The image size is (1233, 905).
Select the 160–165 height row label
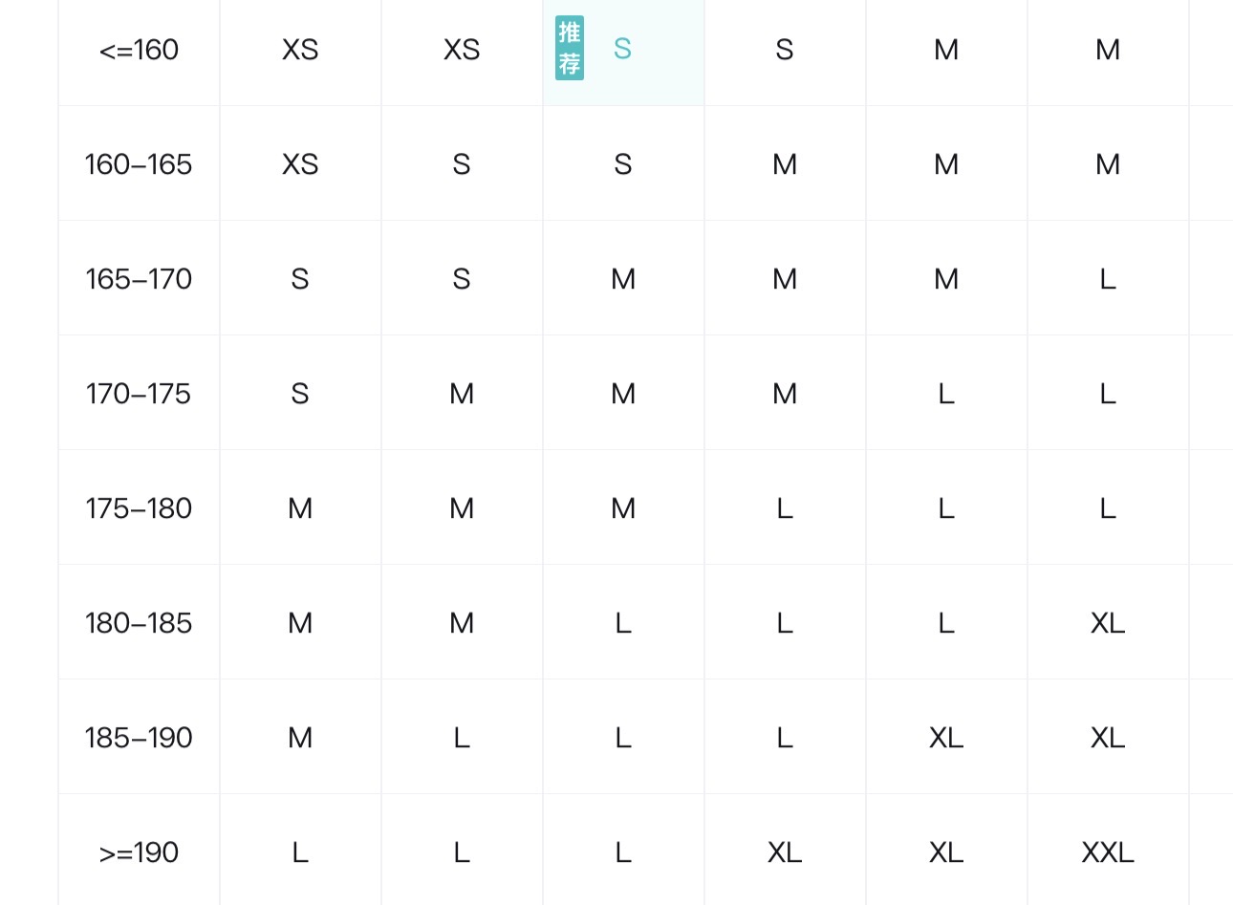click(139, 164)
